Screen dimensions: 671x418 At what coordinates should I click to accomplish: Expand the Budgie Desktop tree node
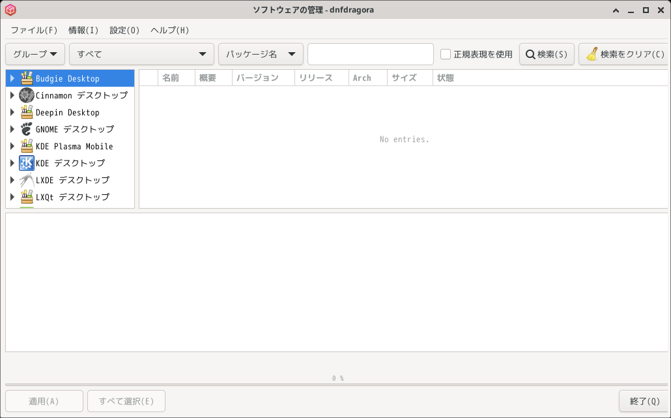[12, 78]
